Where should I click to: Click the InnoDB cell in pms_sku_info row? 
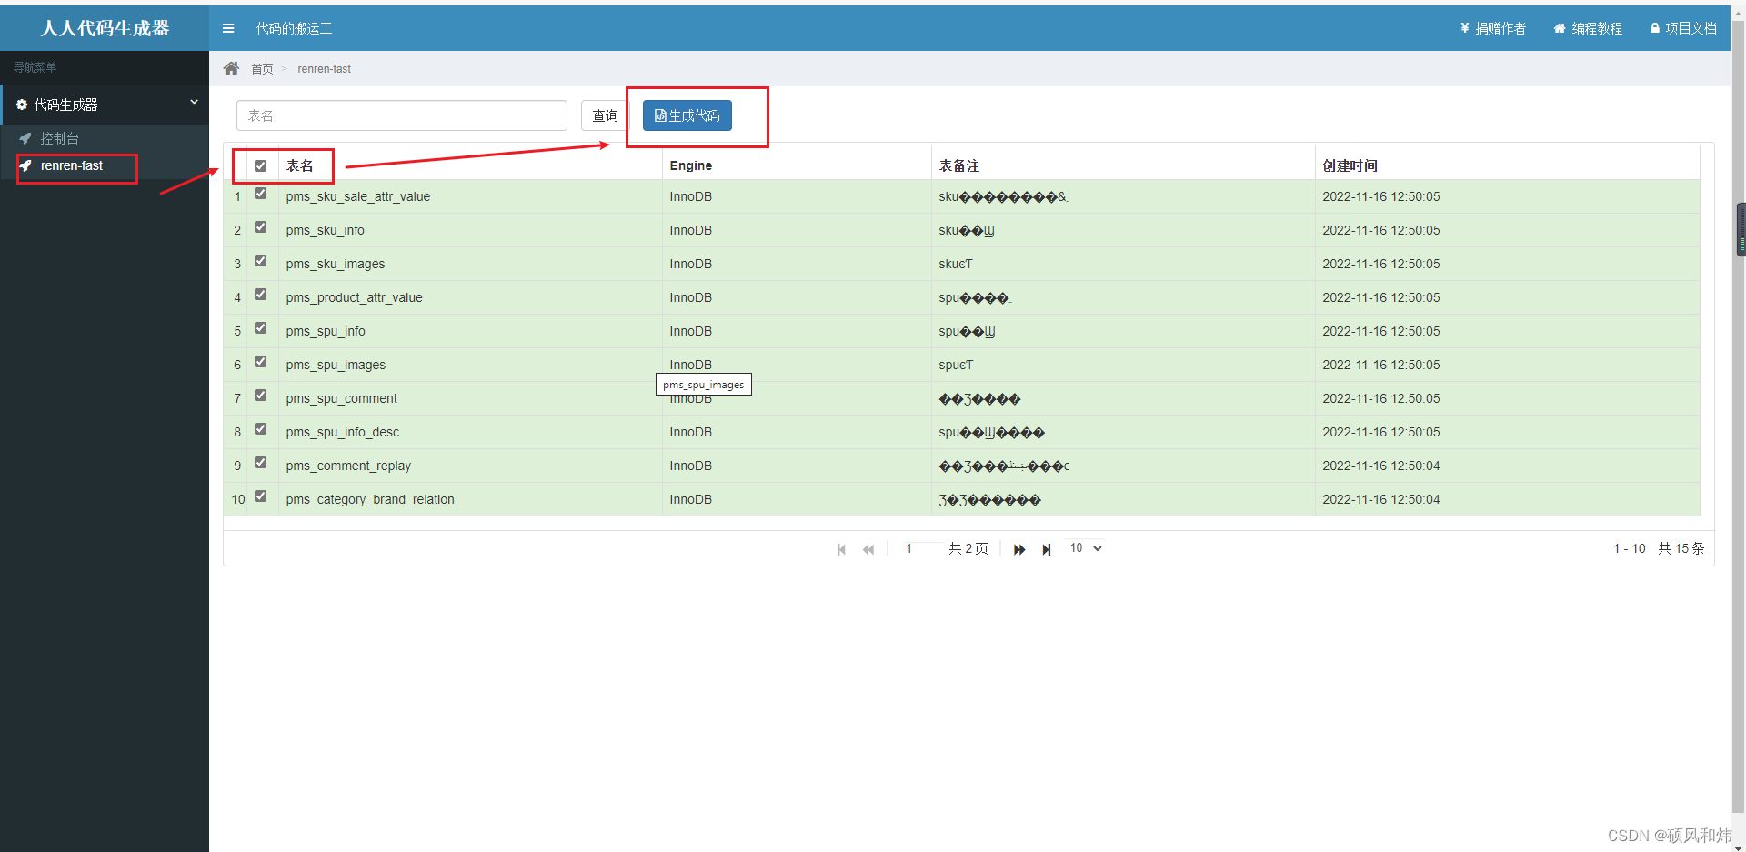click(797, 230)
